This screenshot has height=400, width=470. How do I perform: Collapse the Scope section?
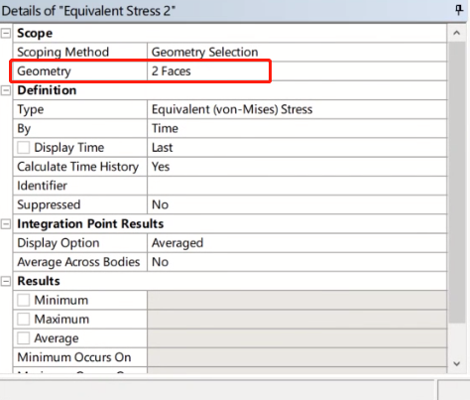coord(6,33)
